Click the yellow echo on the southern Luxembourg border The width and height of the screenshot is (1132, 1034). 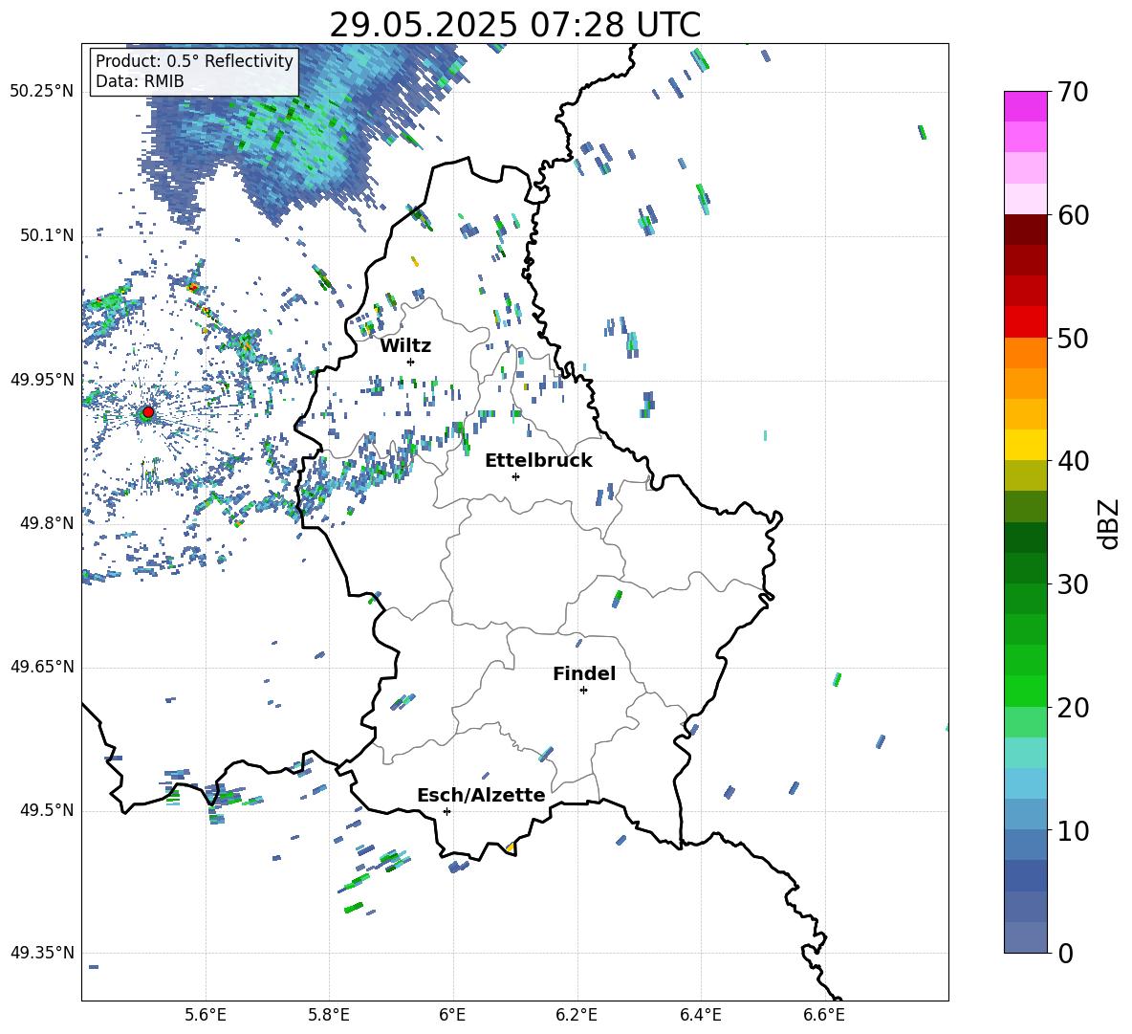(511, 847)
